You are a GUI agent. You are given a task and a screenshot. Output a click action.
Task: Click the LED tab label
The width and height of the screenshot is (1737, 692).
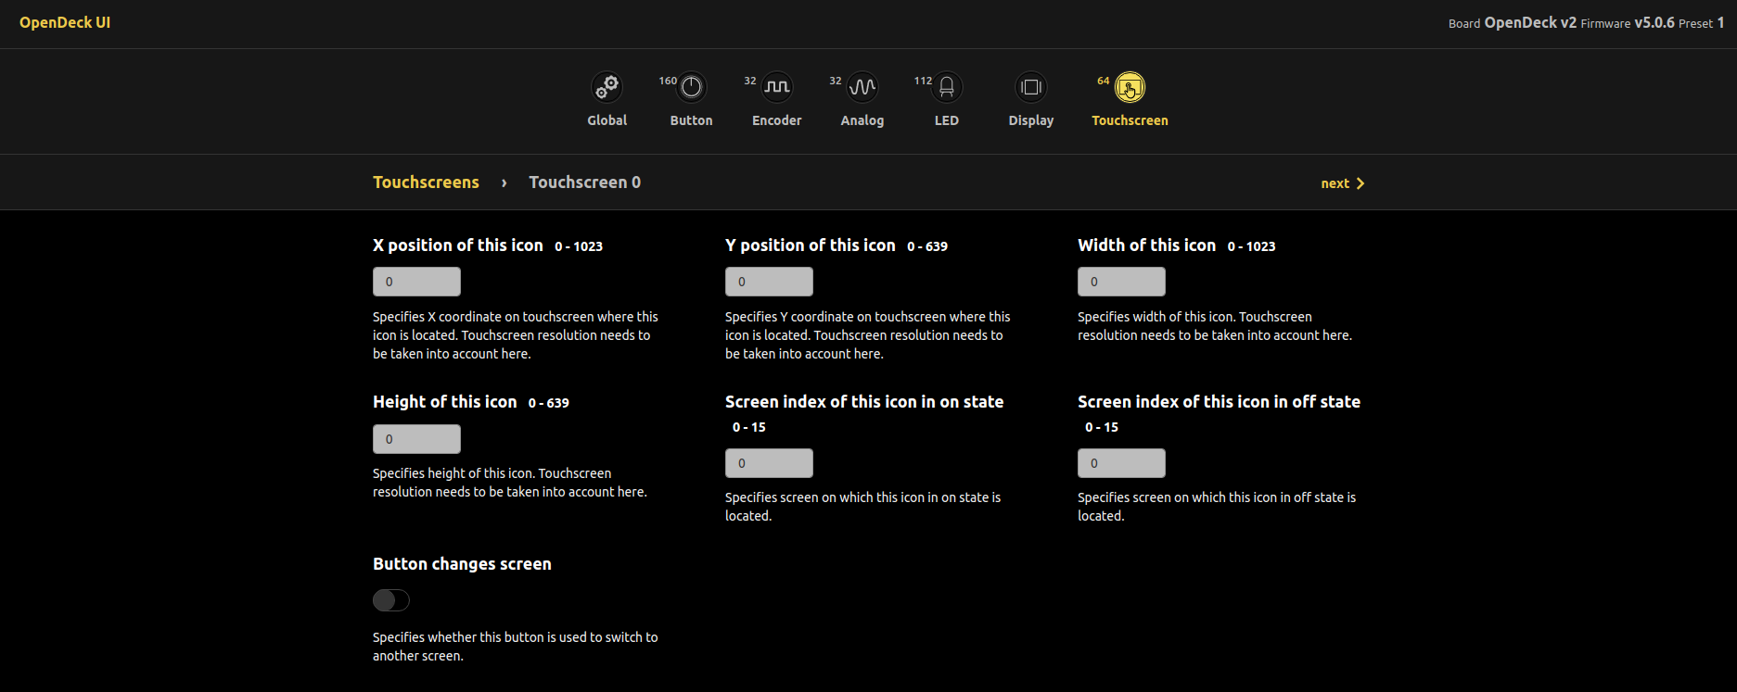pos(947,120)
